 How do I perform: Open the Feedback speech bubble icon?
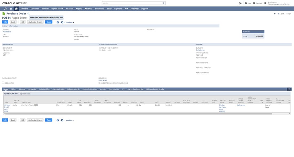coord(254,3)
